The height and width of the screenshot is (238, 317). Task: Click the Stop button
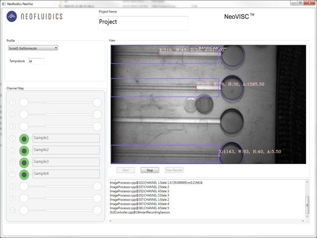tap(150, 170)
